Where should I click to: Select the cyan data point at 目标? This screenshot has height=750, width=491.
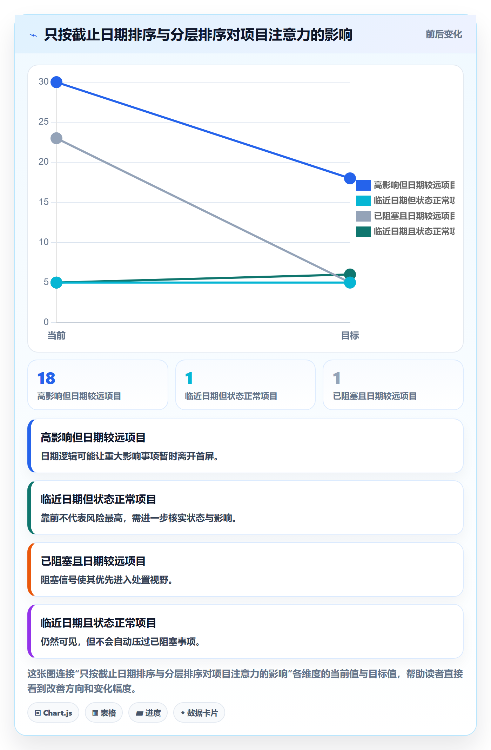(x=350, y=283)
